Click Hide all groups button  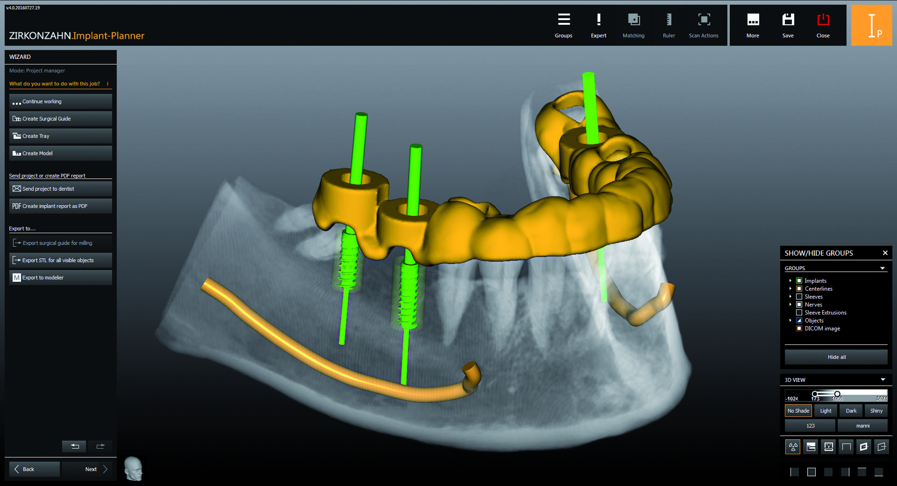(836, 357)
